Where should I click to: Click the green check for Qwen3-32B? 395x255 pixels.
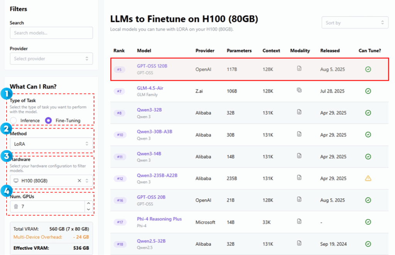[x=368, y=113]
